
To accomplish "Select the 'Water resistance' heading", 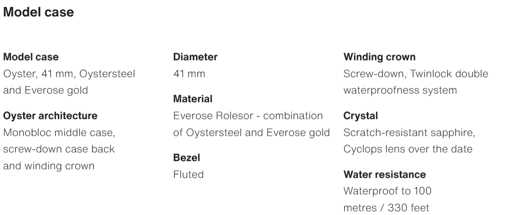I will click(384, 174).
